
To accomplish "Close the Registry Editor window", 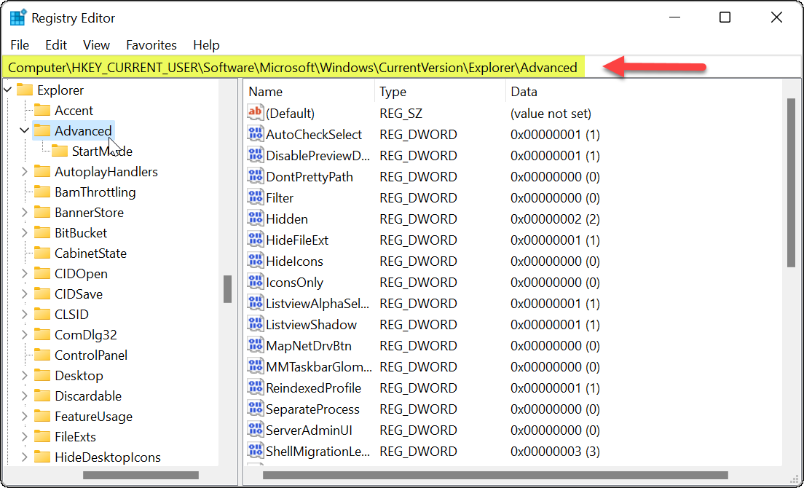I will [x=776, y=17].
